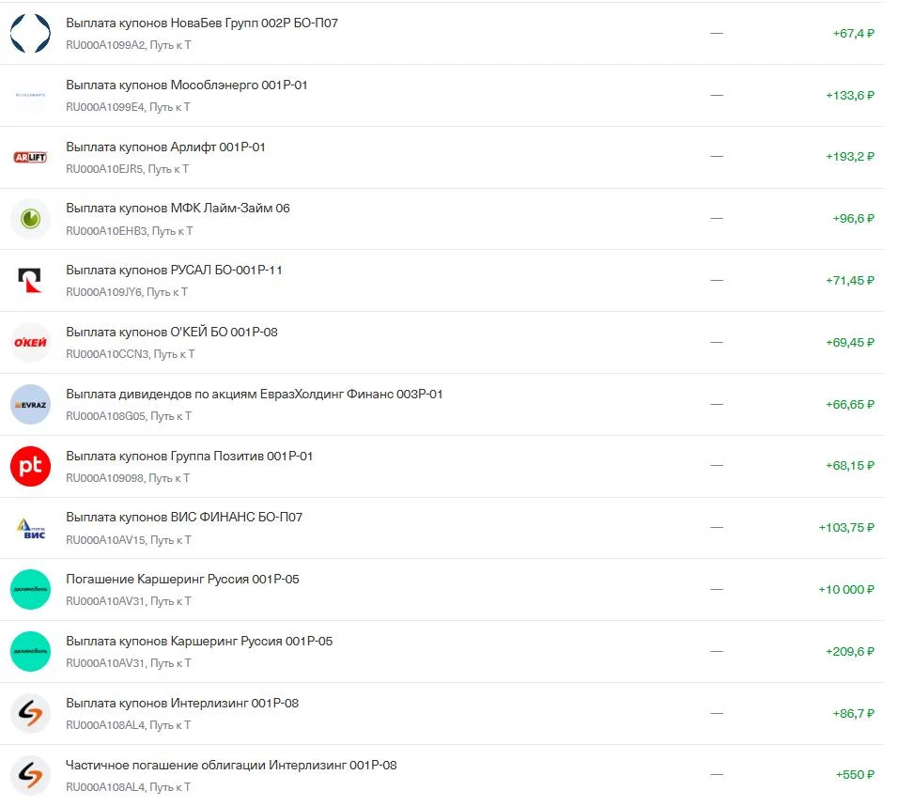898x806 pixels.
Task: Click the amount +10 000 ₽
Action: coord(846,589)
